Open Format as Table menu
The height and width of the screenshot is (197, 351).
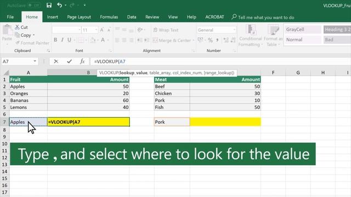pyautogui.click(x=273, y=36)
